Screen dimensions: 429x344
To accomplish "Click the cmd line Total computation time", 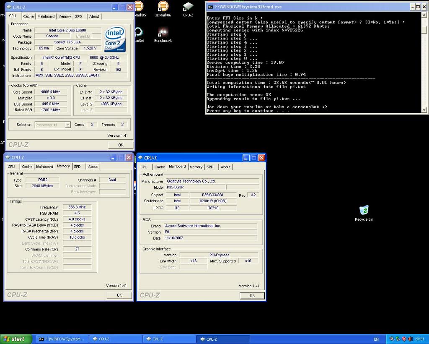I will [276, 83].
